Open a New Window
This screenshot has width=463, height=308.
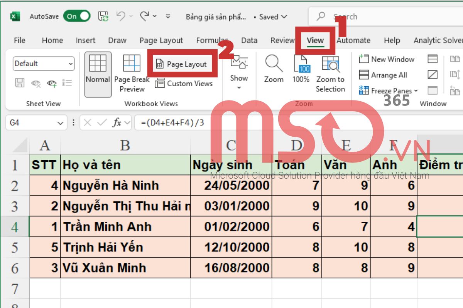tap(387, 59)
